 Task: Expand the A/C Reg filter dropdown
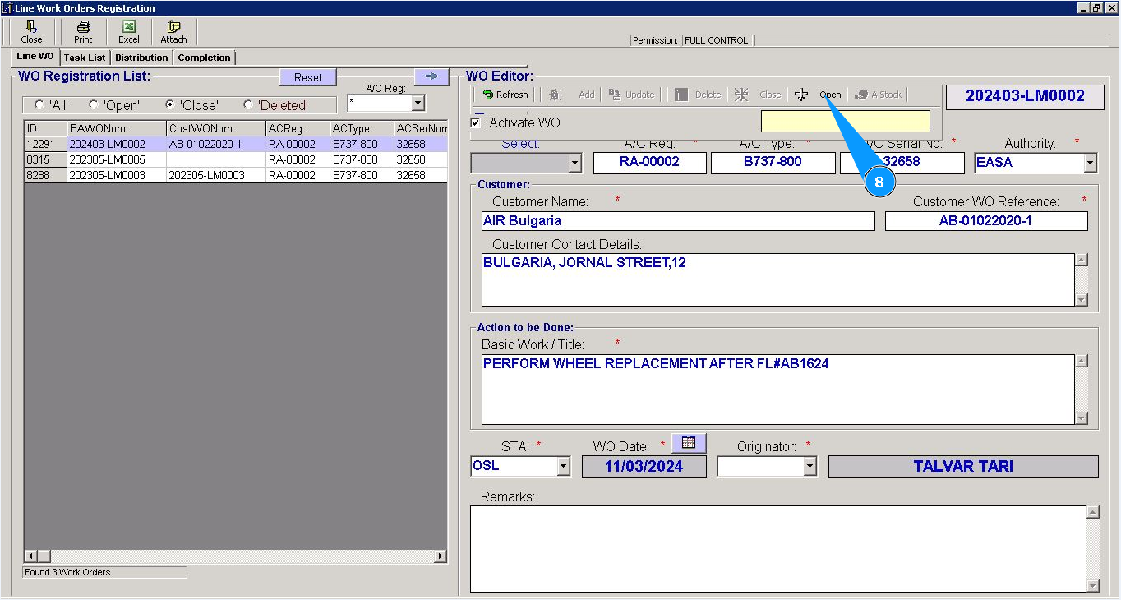click(417, 104)
